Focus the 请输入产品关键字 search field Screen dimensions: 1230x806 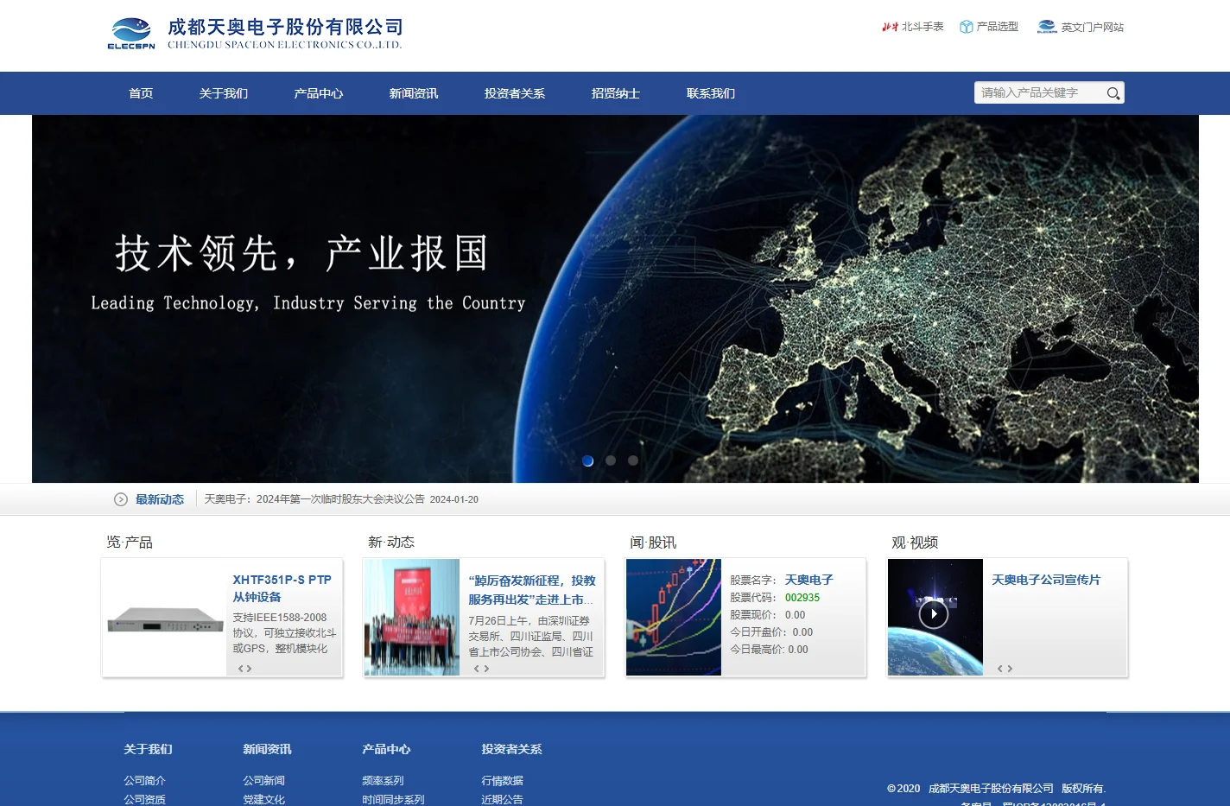pyautogui.click(x=1040, y=93)
